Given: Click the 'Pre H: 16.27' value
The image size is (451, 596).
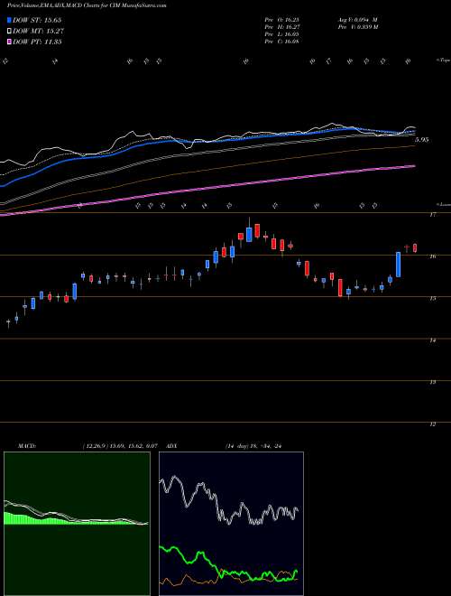Looking at the screenshot, I should click(281, 27).
